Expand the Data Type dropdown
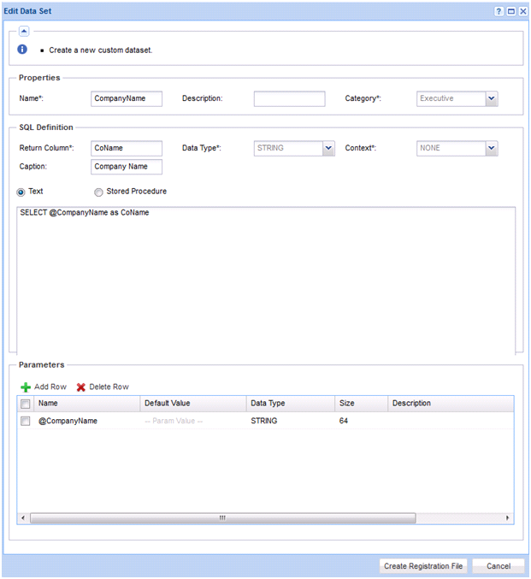 tap(327, 149)
